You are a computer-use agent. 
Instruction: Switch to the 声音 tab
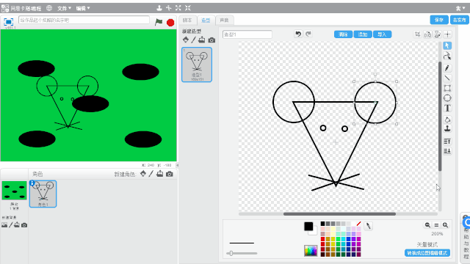click(224, 20)
